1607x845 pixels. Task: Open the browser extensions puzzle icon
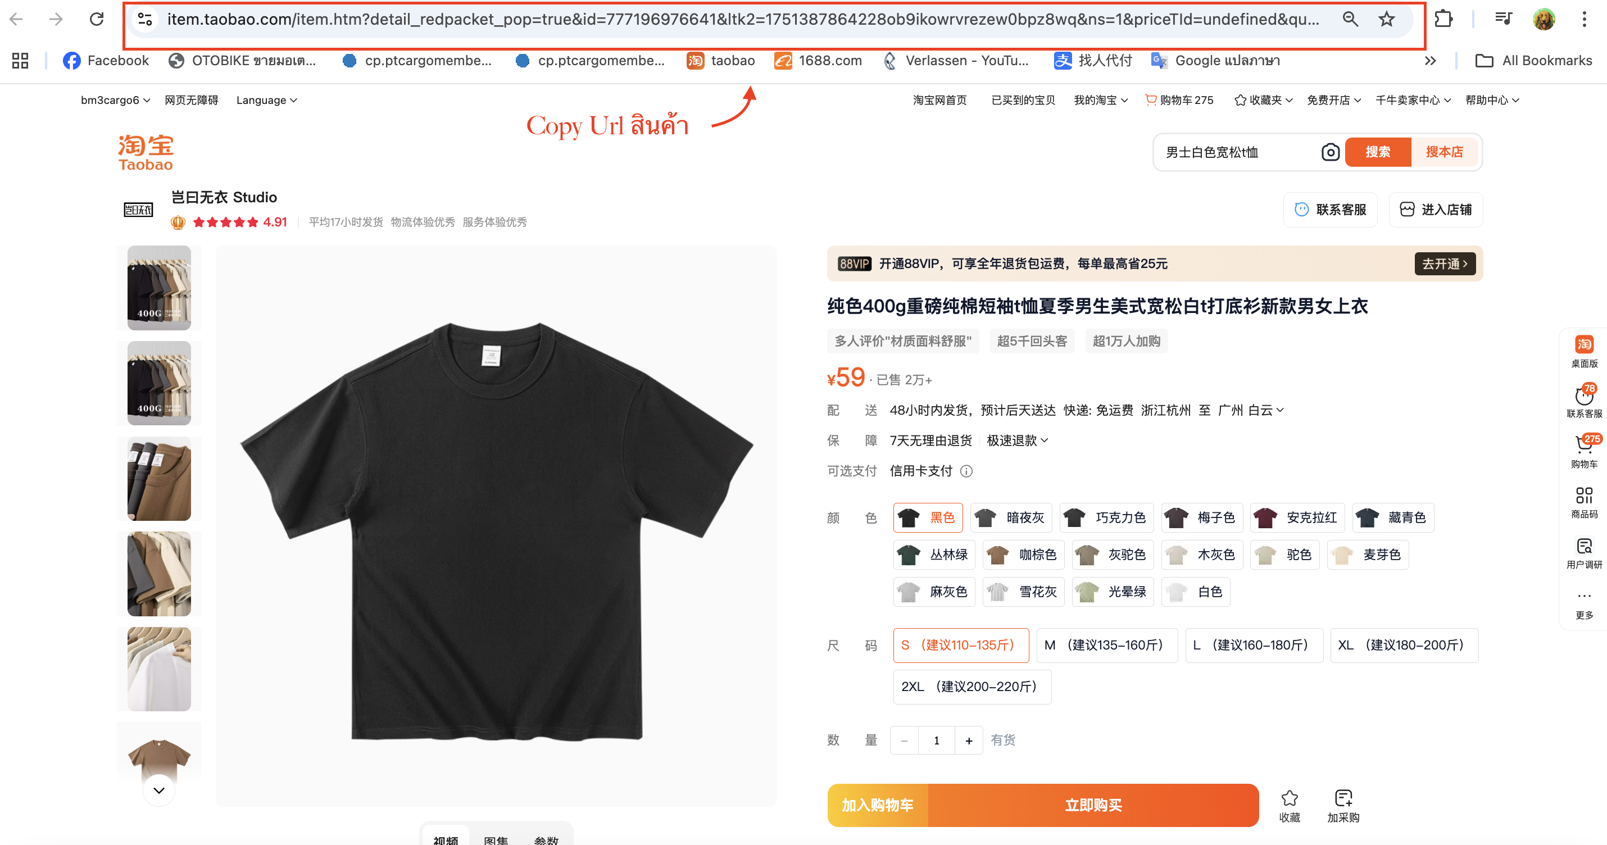[1443, 19]
